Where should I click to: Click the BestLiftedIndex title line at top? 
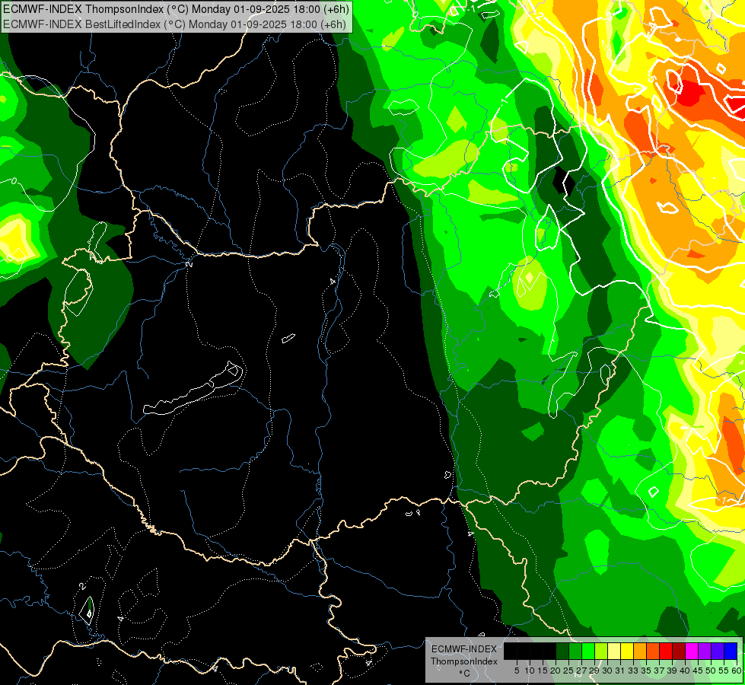174,24
